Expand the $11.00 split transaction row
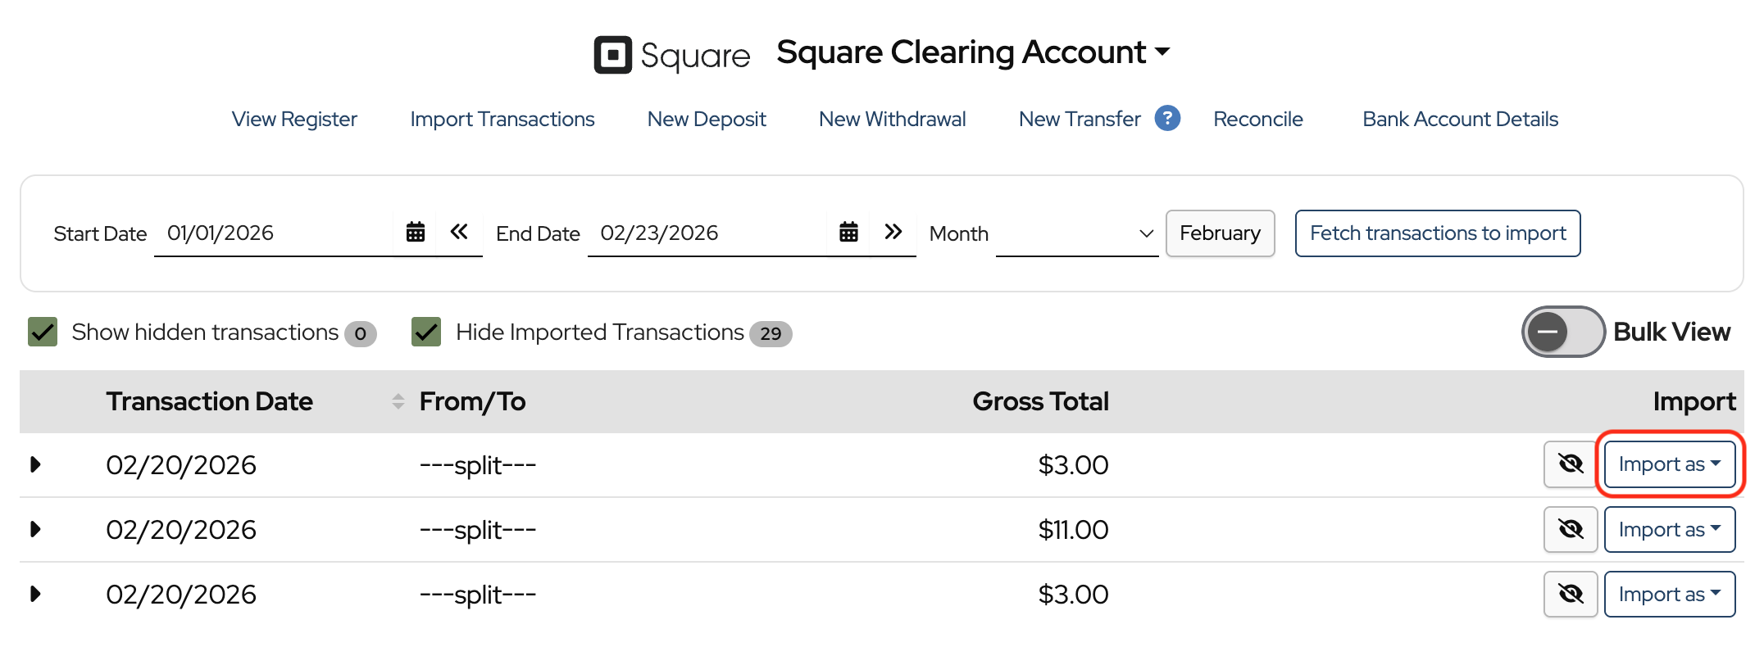 click(x=35, y=529)
